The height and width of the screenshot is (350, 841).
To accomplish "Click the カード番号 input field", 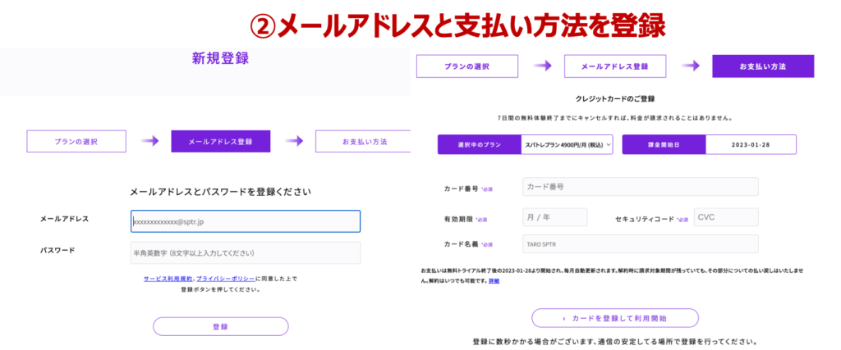I will click(x=640, y=187).
